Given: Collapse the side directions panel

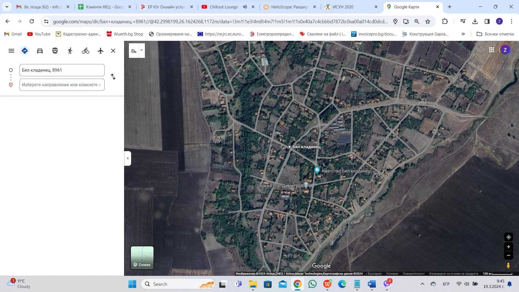Looking at the screenshot, I should pyautogui.click(x=128, y=158).
